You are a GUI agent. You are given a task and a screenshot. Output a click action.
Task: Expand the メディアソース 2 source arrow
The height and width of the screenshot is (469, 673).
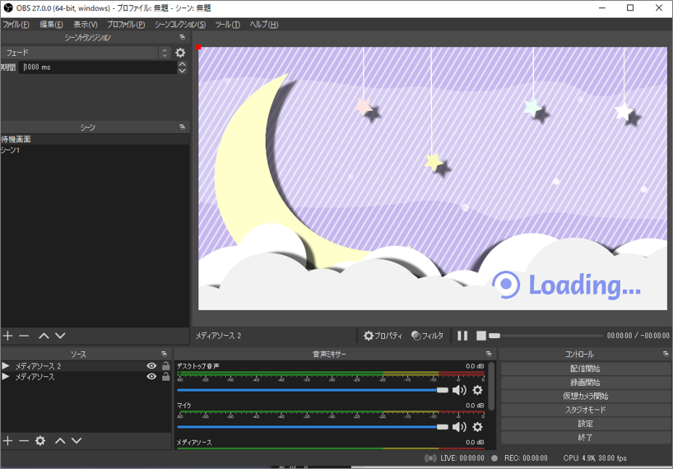click(x=7, y=366)
